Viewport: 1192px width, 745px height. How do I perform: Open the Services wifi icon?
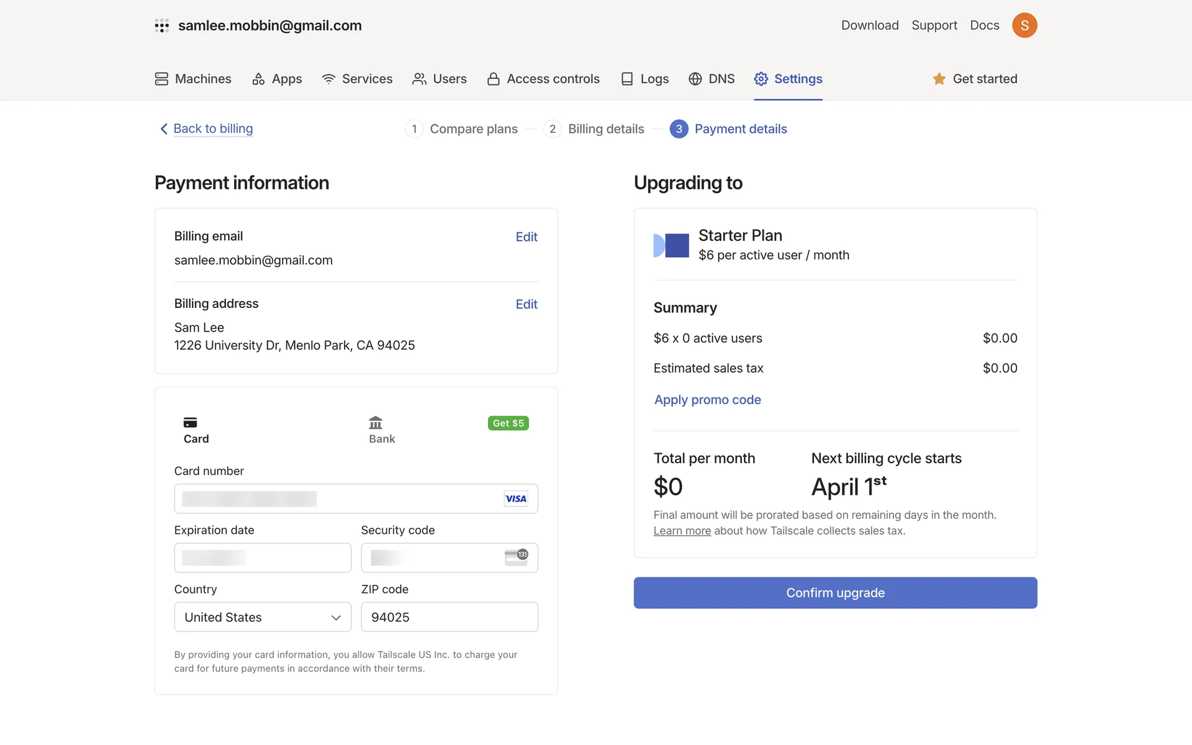(x=328, y=79)
